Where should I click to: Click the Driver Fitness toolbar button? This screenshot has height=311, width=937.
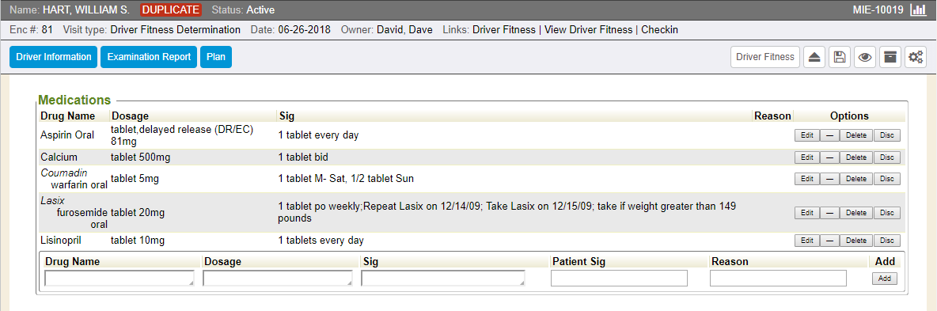(x=765, y=57)
